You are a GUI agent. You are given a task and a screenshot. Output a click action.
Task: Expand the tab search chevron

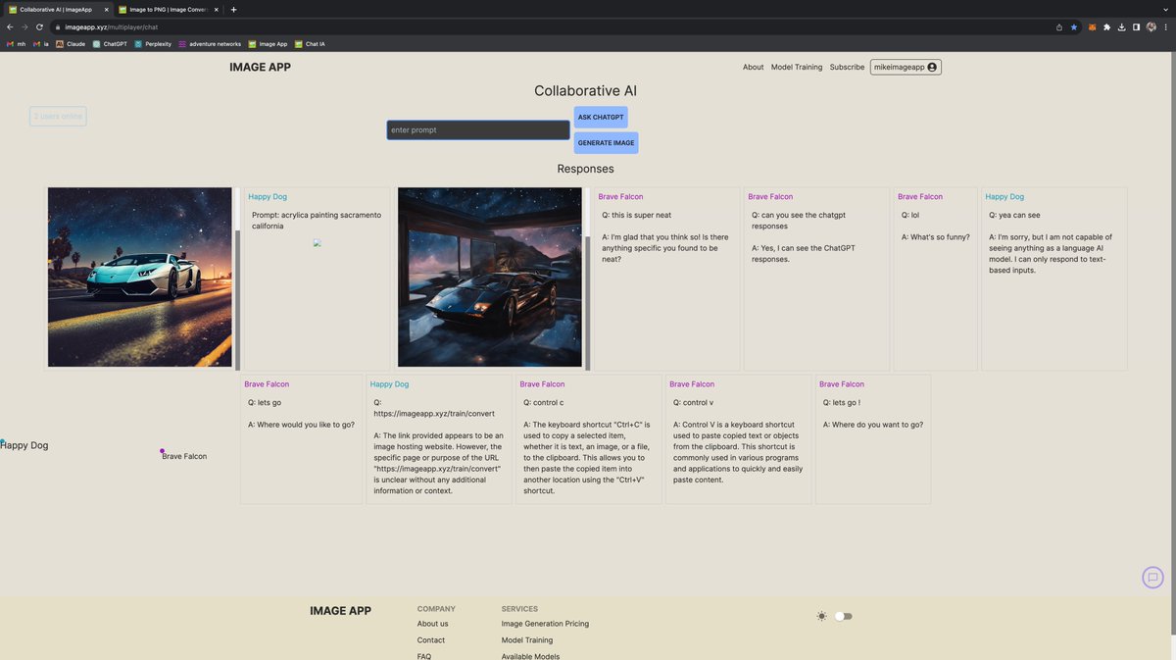tap(1164, 9)
